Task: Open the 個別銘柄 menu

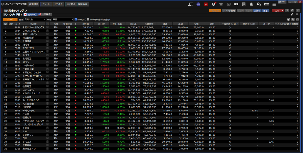Action: (x=34, y=4)
